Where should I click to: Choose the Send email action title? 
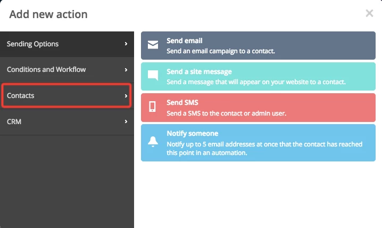tap(185, 40)
